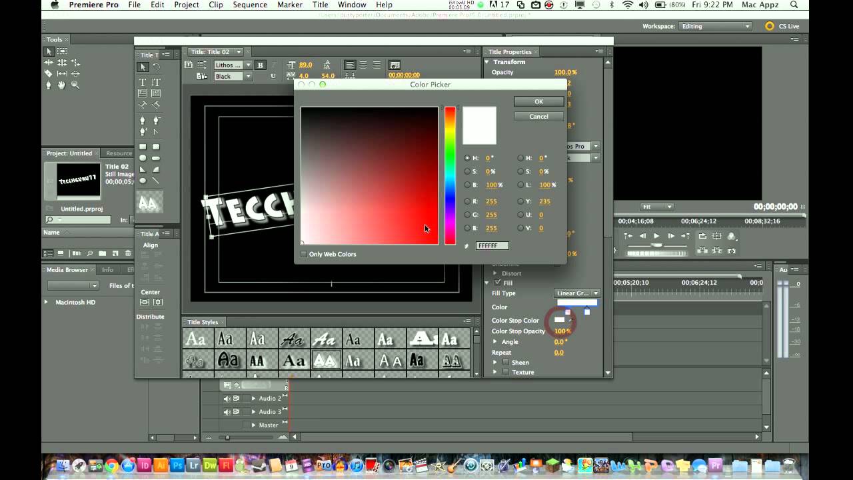This screenshot has height=480, width=853.
Task: Select the L radio button
Action: 520,185
